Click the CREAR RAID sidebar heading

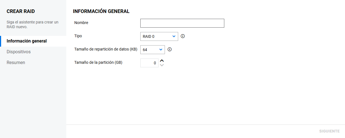pyautogui.click(x=21, y=11)
